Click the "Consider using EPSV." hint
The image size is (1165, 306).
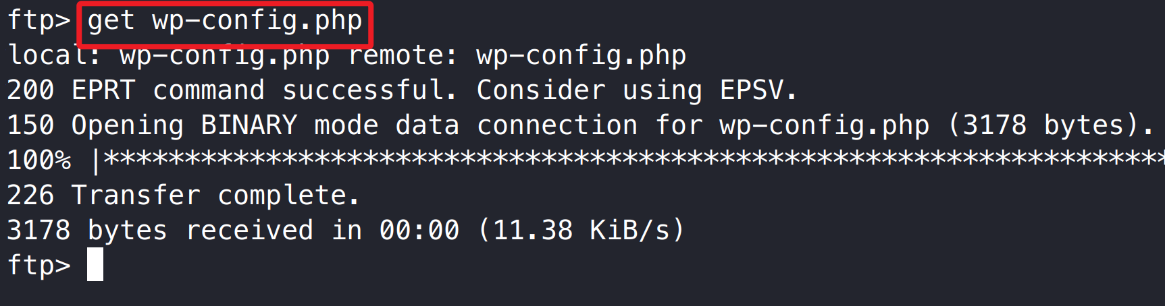(x=636, y=90)
